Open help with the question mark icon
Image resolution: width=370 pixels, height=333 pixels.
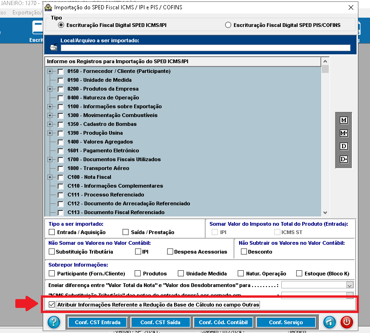click(54, 322)
